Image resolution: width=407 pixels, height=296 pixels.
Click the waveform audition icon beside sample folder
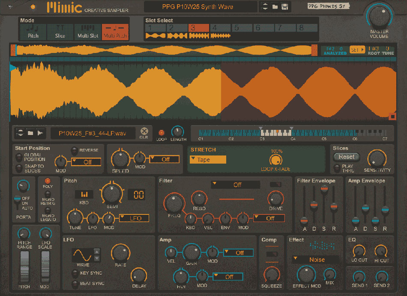40,133
